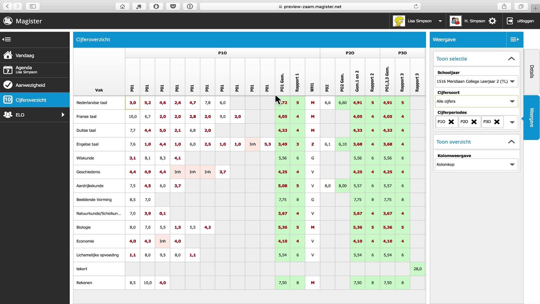The width and height of the screenshot is (540, 304).
Task: Open Agenda in the sidebar
Action: pos(35,70)
